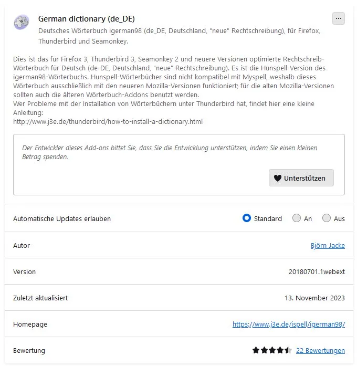This screenshot has height=366, width=357.
Task: Click the Automatische Updates erlauben label
Action: coord(62,219)
